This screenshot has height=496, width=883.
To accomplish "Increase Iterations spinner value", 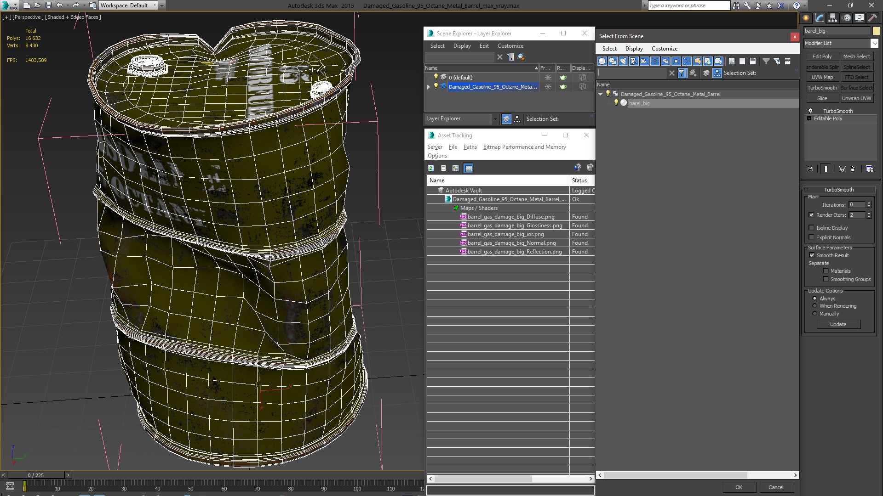I will coord(869,203).
